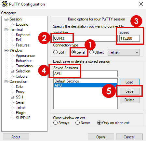Click the Load session button
The height and width of the screenshot is (141, 146).
pos(129,82)
